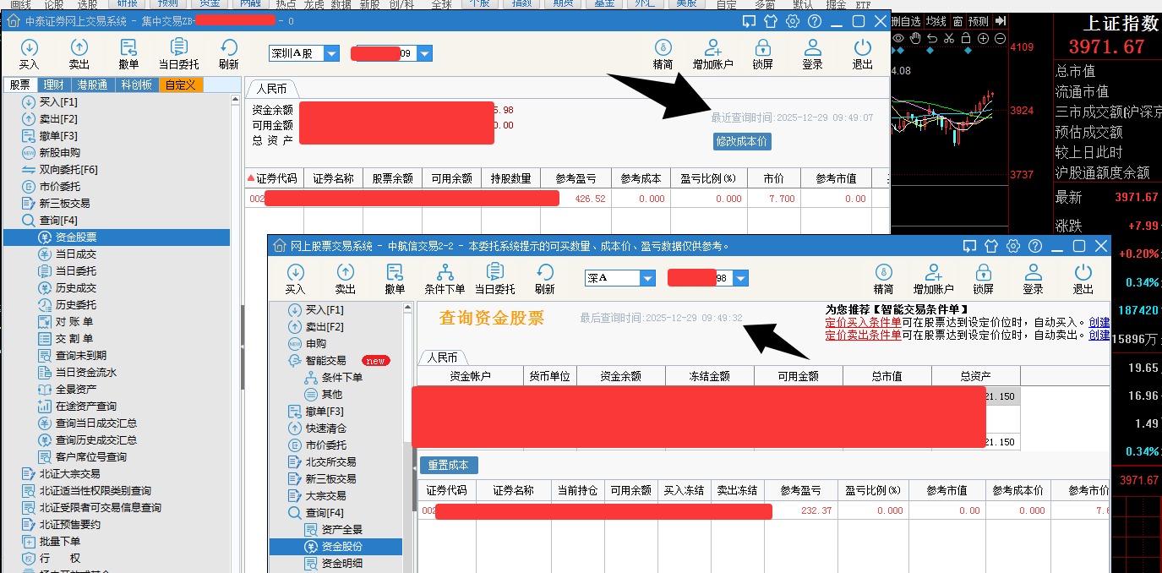Open the 深圳A股 market dropdown
Viewport: 1162px width, 573px height.
point(331,53)
